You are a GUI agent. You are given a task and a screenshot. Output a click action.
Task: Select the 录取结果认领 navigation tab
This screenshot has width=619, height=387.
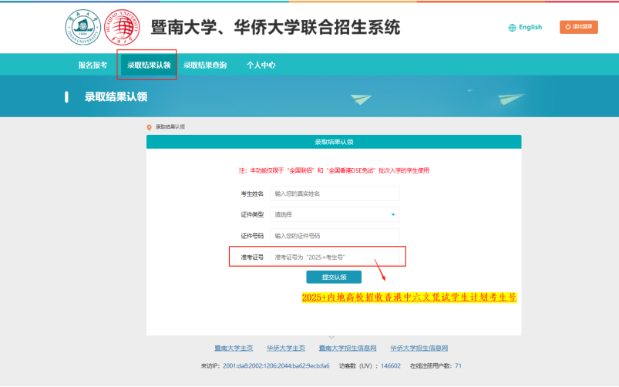(149, 66)
